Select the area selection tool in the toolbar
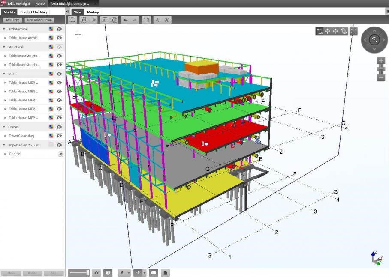 (72, 20)
